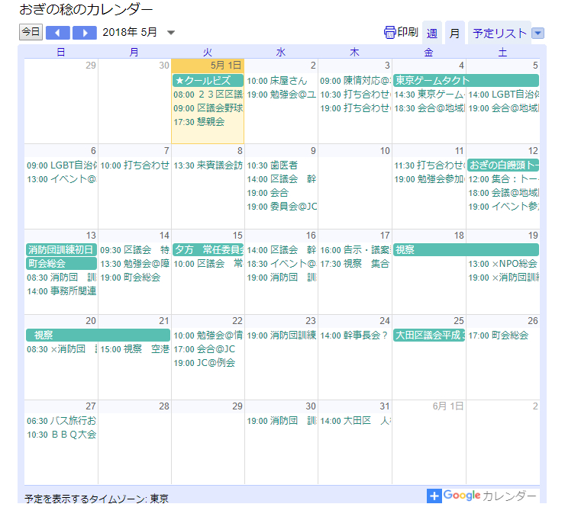Click the 今日 today button
The width and height of the screenshot is (565, 520).
(x=31, y=32)
